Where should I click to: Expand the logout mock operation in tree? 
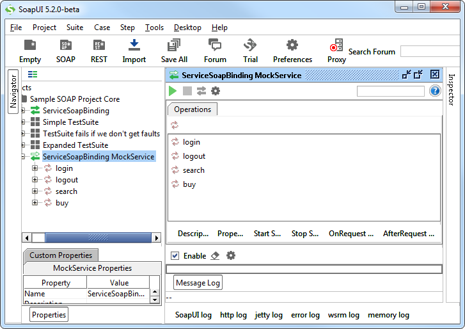(35, 179)
